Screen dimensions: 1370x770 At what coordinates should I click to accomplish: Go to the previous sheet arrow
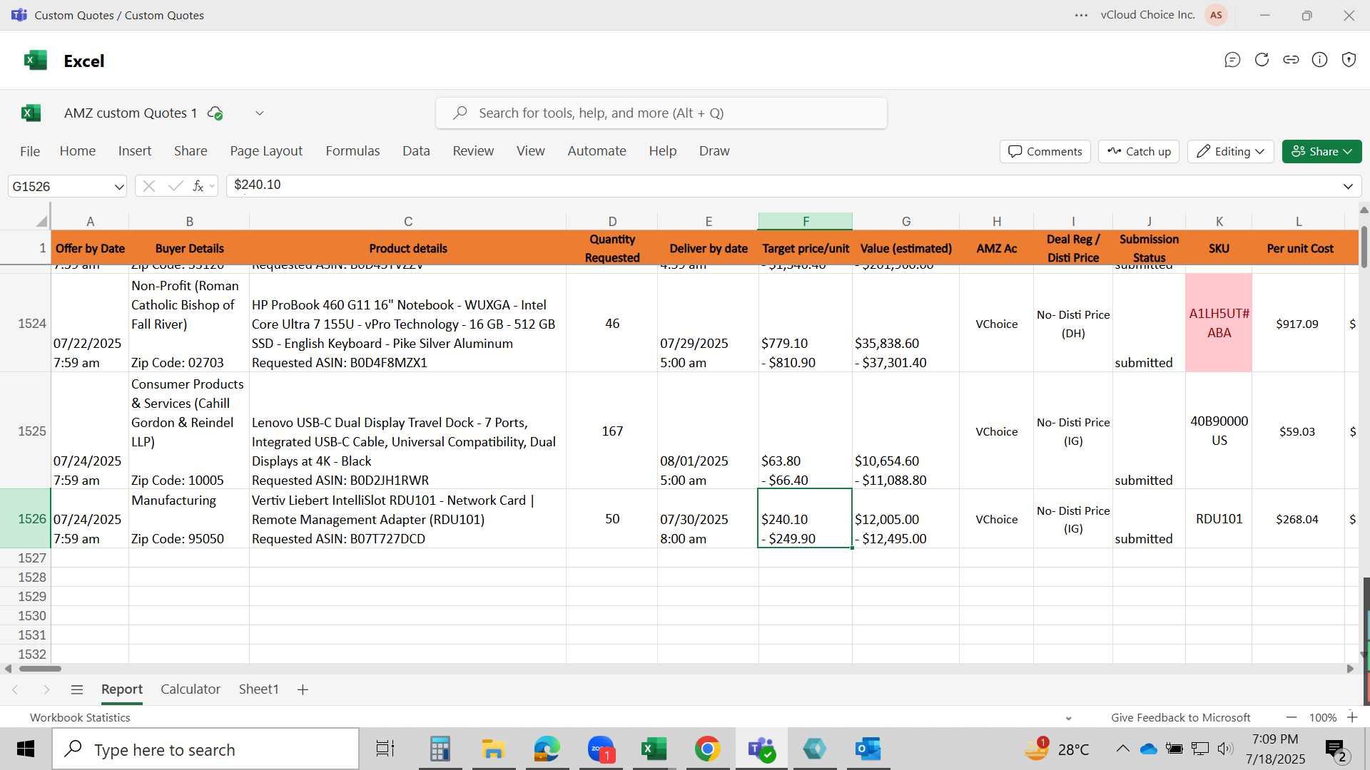(x=15, y=689)
